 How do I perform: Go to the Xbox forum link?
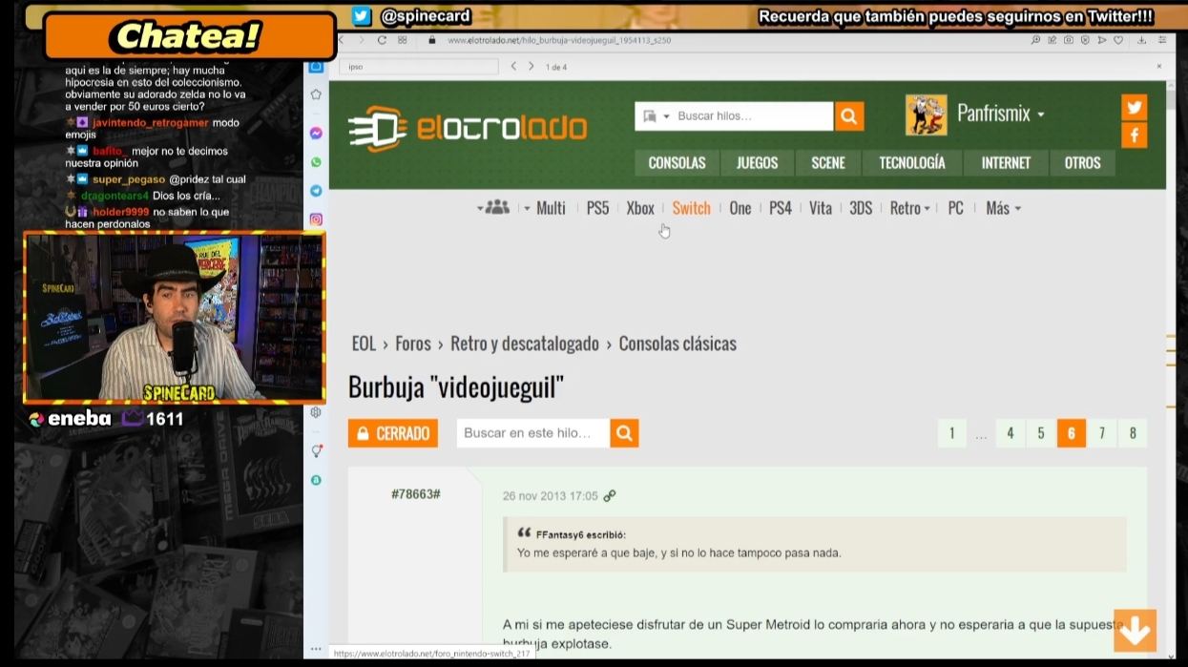[x=640, y=208]
